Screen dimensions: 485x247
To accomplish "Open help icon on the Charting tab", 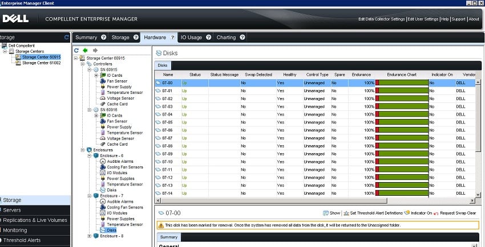I will pos(242,38).
